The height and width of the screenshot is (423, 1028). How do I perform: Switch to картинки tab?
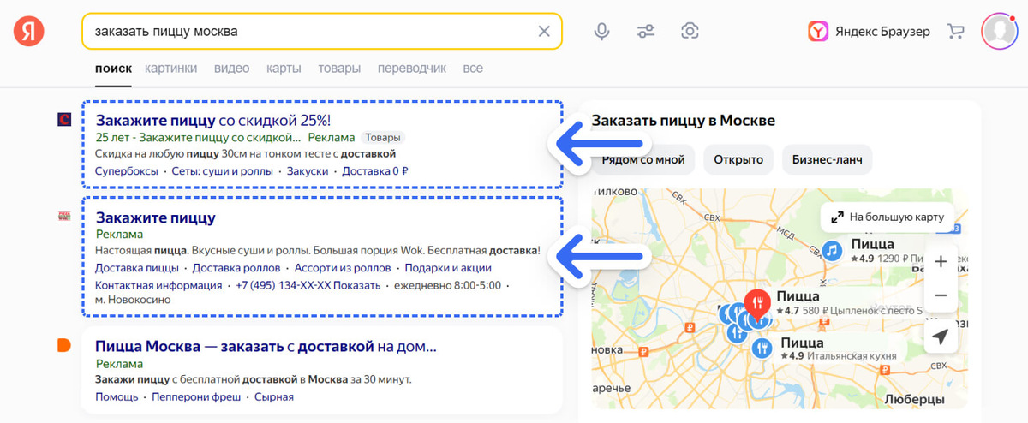tap(170, 69)
